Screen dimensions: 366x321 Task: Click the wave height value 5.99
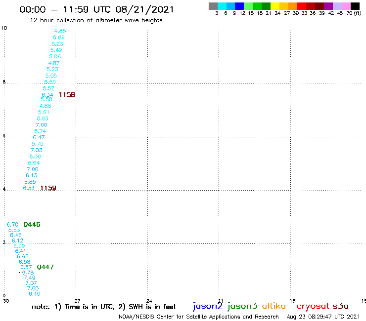pyautogui.click(x=19, y=246)
